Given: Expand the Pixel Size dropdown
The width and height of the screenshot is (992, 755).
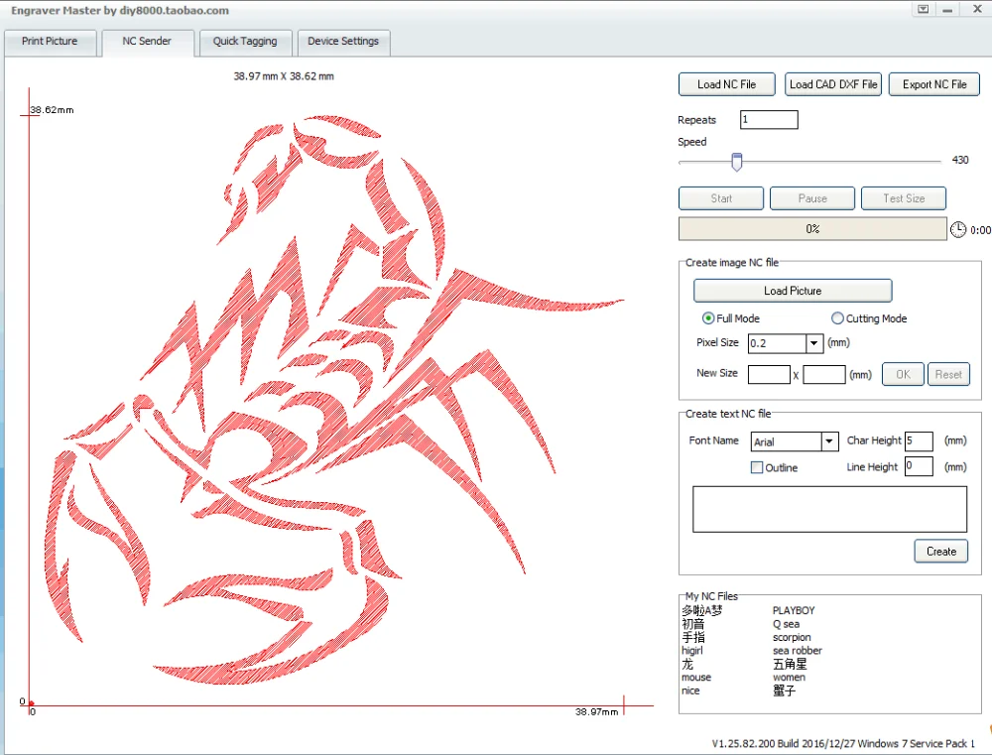Looking at the screenshot, I should click(x=814, y=343).
